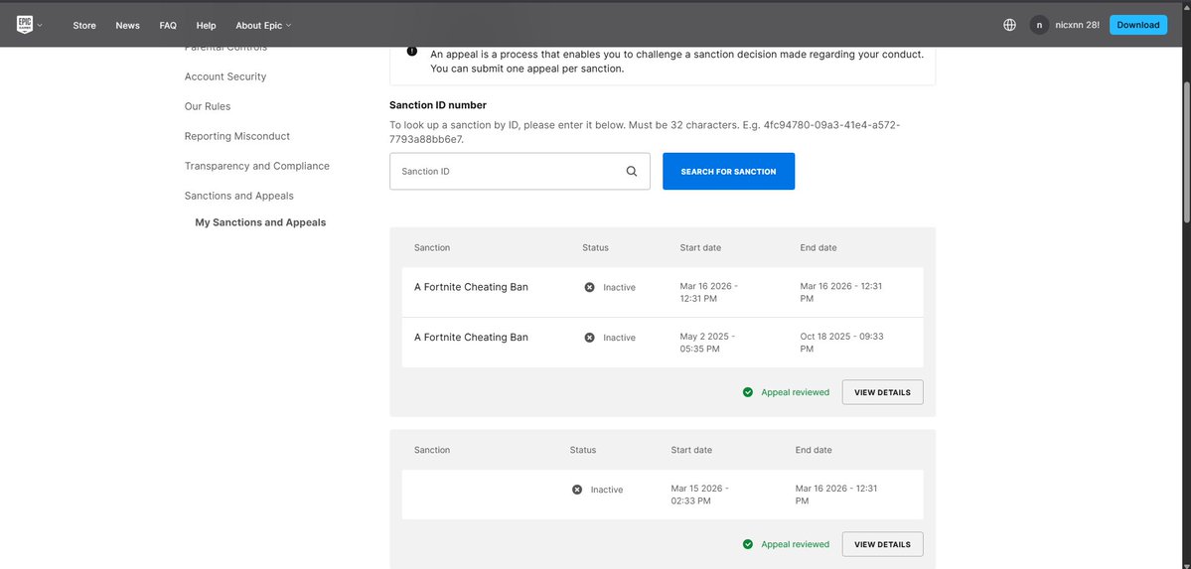Click the Sanction column header in first table
Screen dimensions: 1191x569
point(432,247)
